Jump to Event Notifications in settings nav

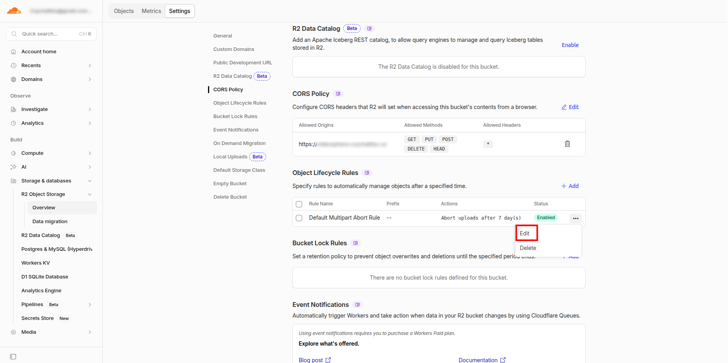(x=236, y=130)
